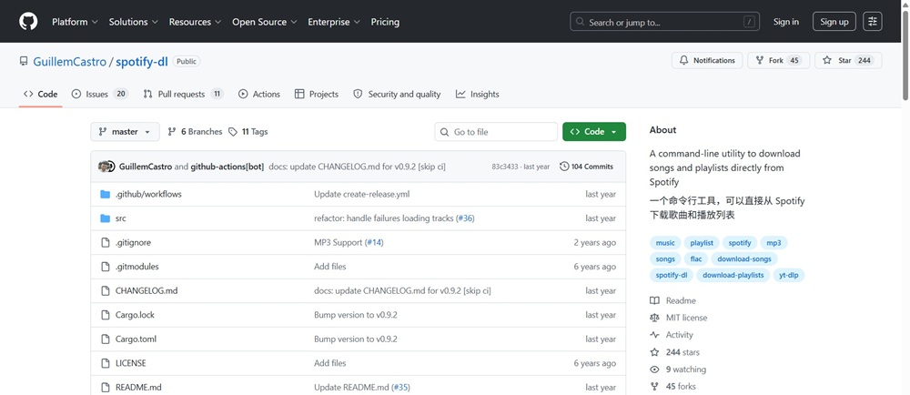Image resolution: width=910 pixels, height=395 pixels.
Task: Open appearance settings icon in header
Action: 873,22
